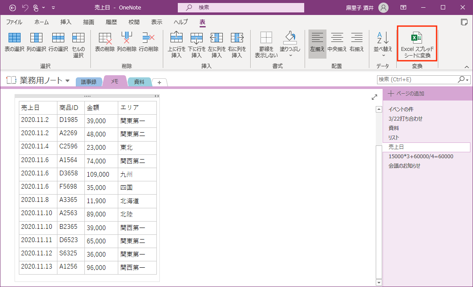
Task: Open the 資料 page in list
Action: pos(393,128)
